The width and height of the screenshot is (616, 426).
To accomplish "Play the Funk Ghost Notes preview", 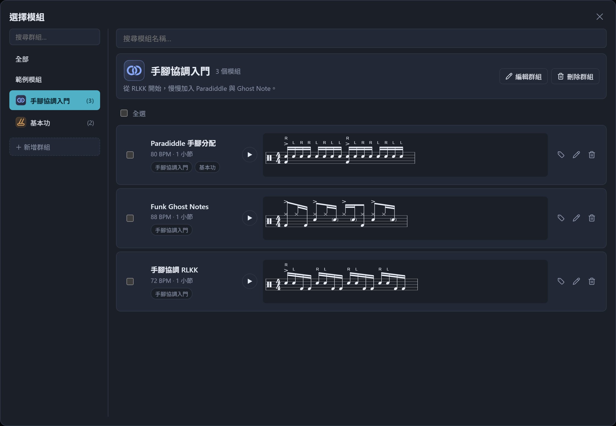I will [x=249, y=218].
